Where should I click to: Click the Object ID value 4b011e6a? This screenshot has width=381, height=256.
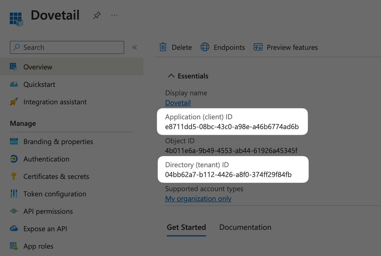[231, 151]
